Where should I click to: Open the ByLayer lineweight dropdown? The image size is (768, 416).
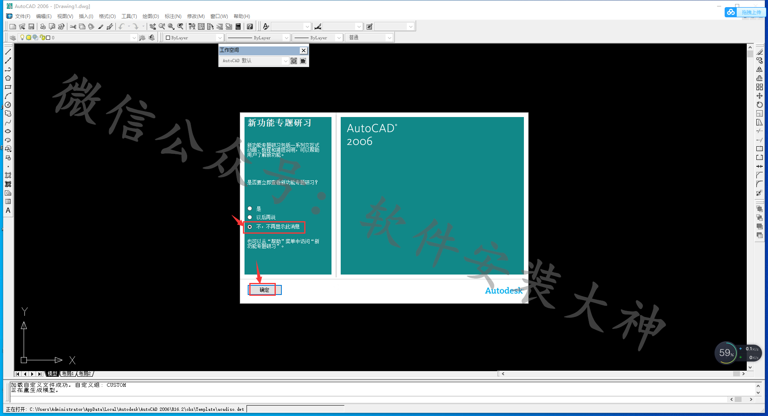(x=339, y=38)
